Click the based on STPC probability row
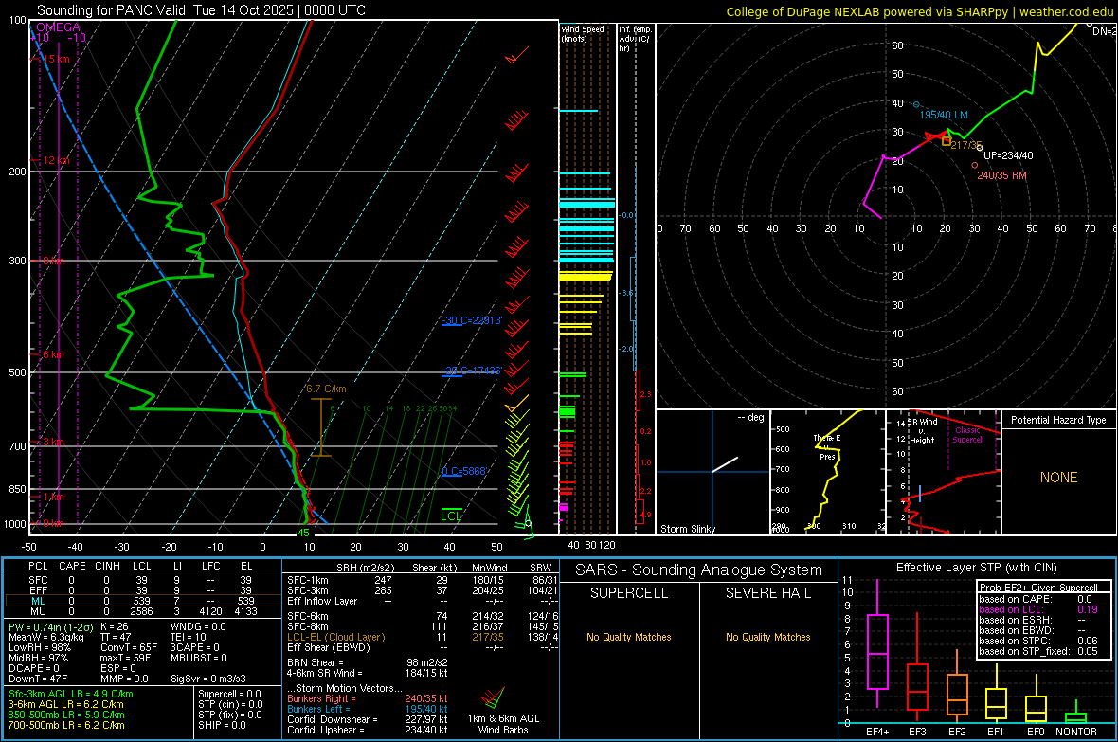 (x=1038, y=641)
